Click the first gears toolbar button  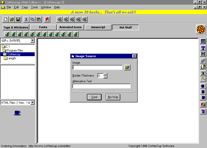pyautogui.click(x=60, y=19)
